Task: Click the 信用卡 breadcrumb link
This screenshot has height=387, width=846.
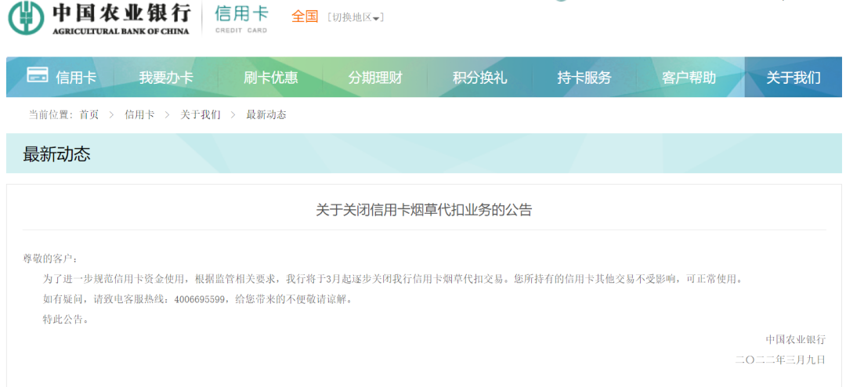Action: 139,114
